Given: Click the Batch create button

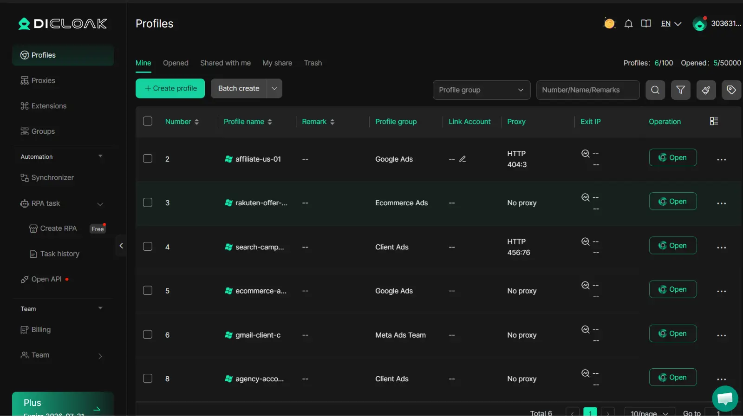Looking at the screenshot, I should pyautogui.click(x=239, y=88).
